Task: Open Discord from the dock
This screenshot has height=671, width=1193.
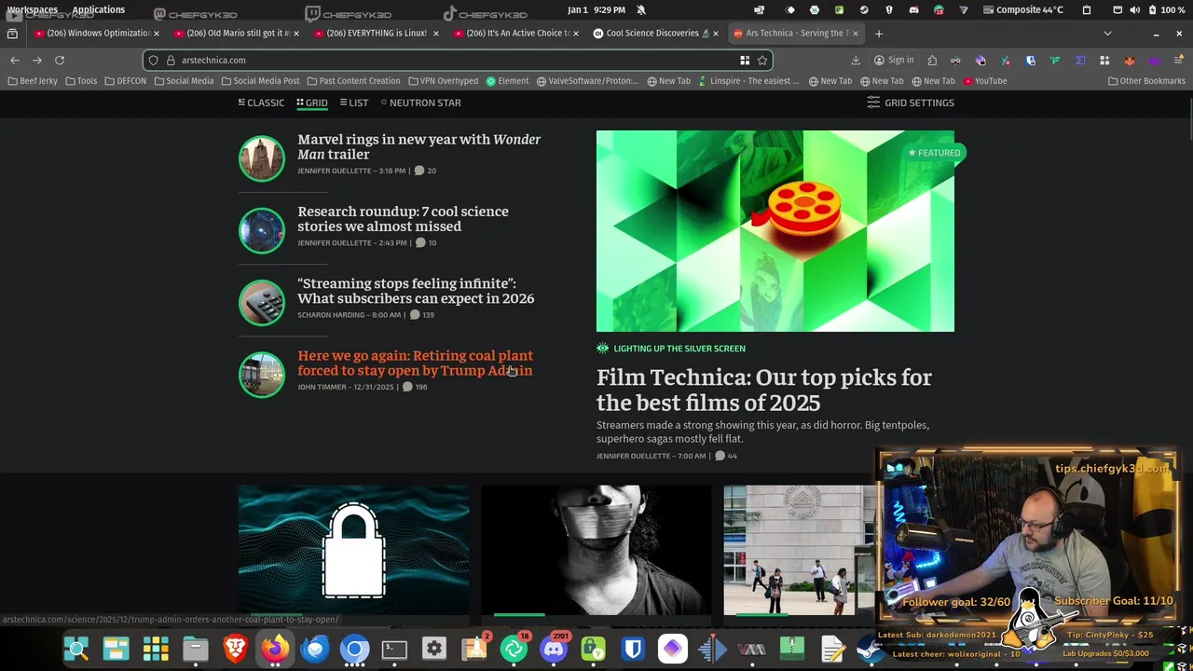Action: 554,649
